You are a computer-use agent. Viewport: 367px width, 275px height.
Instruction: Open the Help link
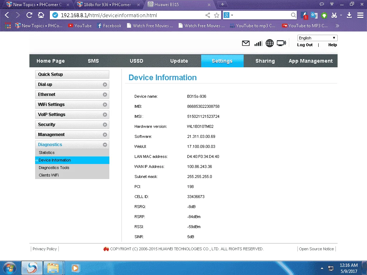tap(333, 45)
